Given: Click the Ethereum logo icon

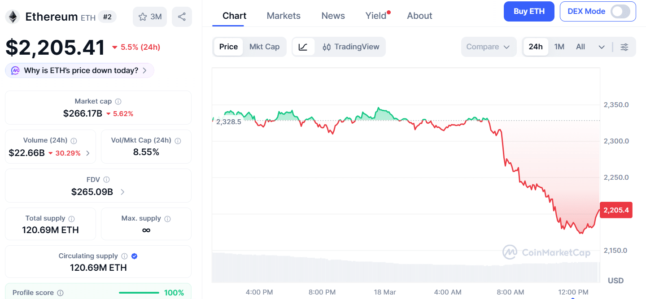Looking at the screenshot, I should [13, 17].
